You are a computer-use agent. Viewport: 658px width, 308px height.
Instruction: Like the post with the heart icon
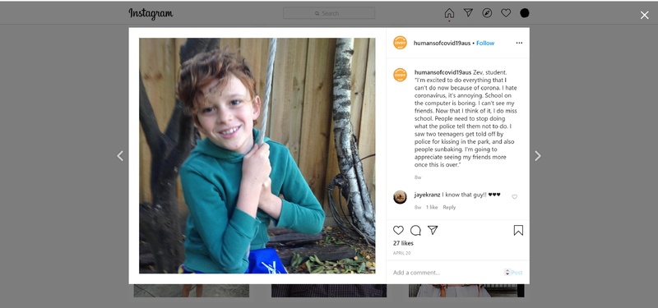[398, 230]
